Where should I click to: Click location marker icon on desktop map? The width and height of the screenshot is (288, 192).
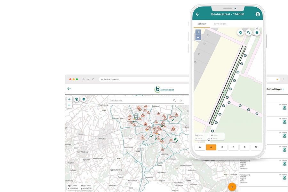click(x=77, y=100)
